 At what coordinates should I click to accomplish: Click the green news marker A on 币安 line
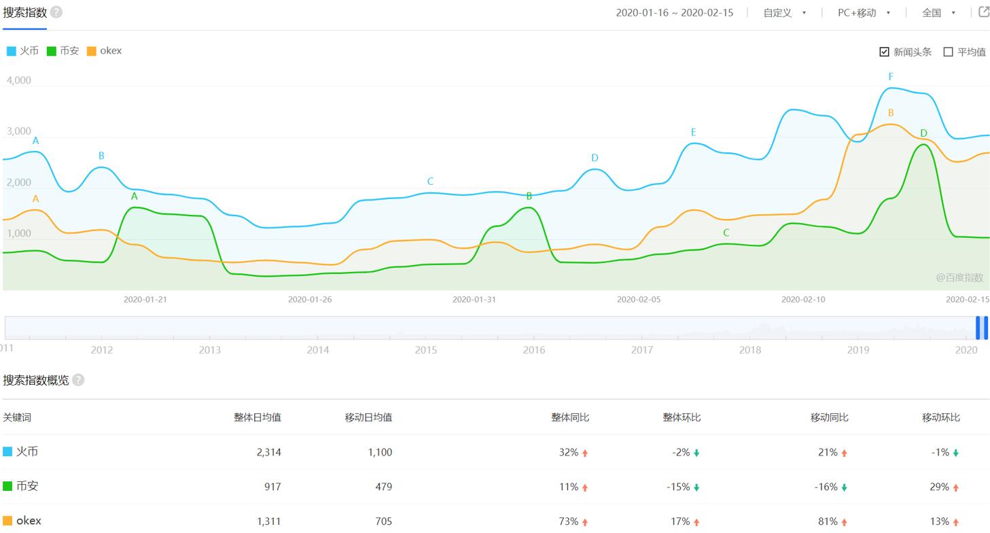134,196
